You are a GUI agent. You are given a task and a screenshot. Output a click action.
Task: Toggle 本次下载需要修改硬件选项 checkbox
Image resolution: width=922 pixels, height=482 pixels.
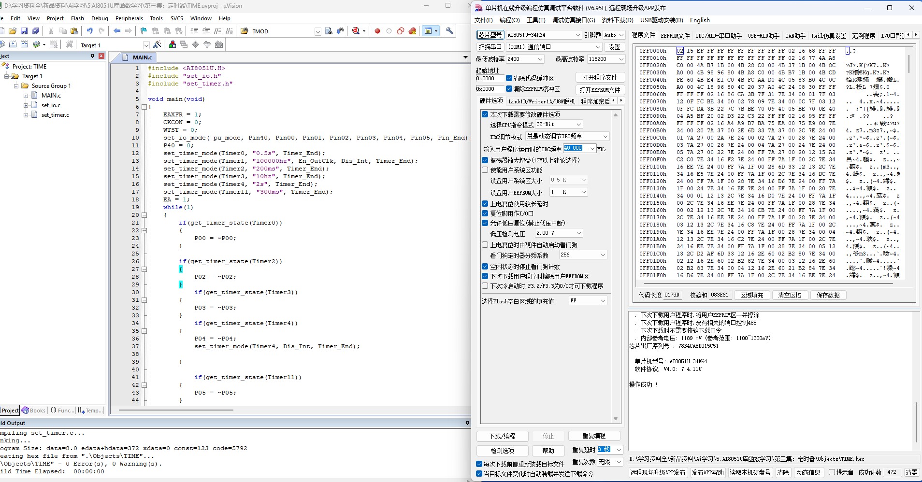click(x=485, y=114)
